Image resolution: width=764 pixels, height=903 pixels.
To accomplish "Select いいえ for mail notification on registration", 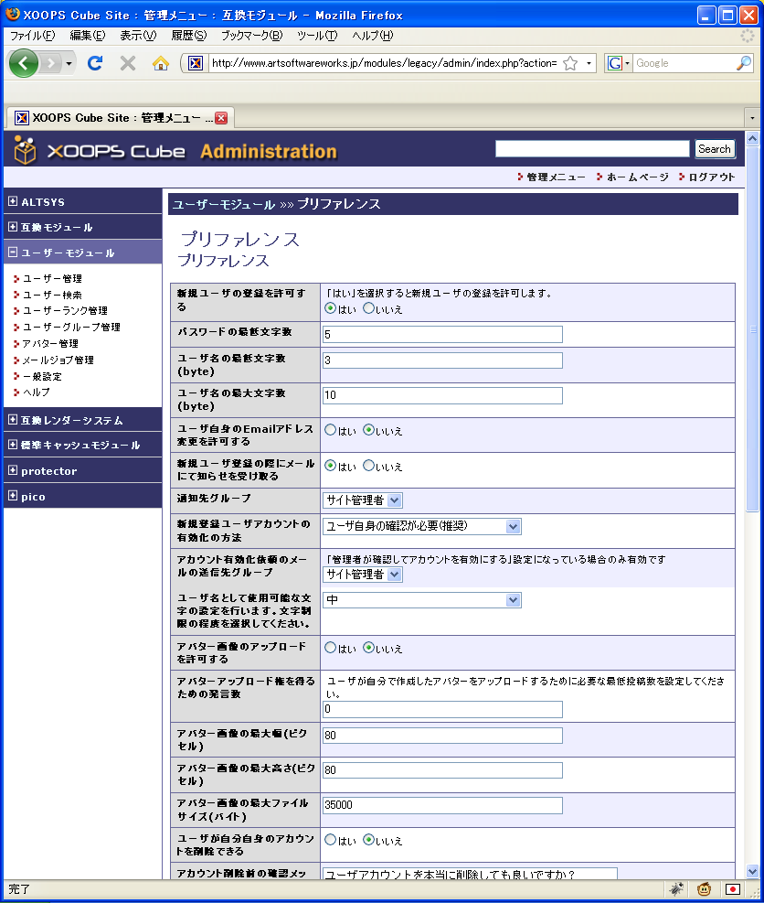I will (369, 466).
